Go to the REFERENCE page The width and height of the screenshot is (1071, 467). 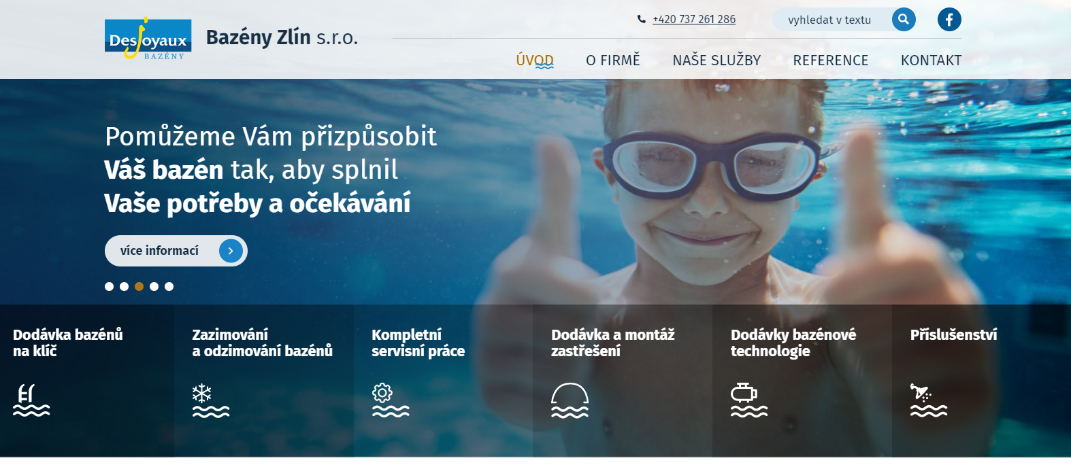click(x=831, y=60)
